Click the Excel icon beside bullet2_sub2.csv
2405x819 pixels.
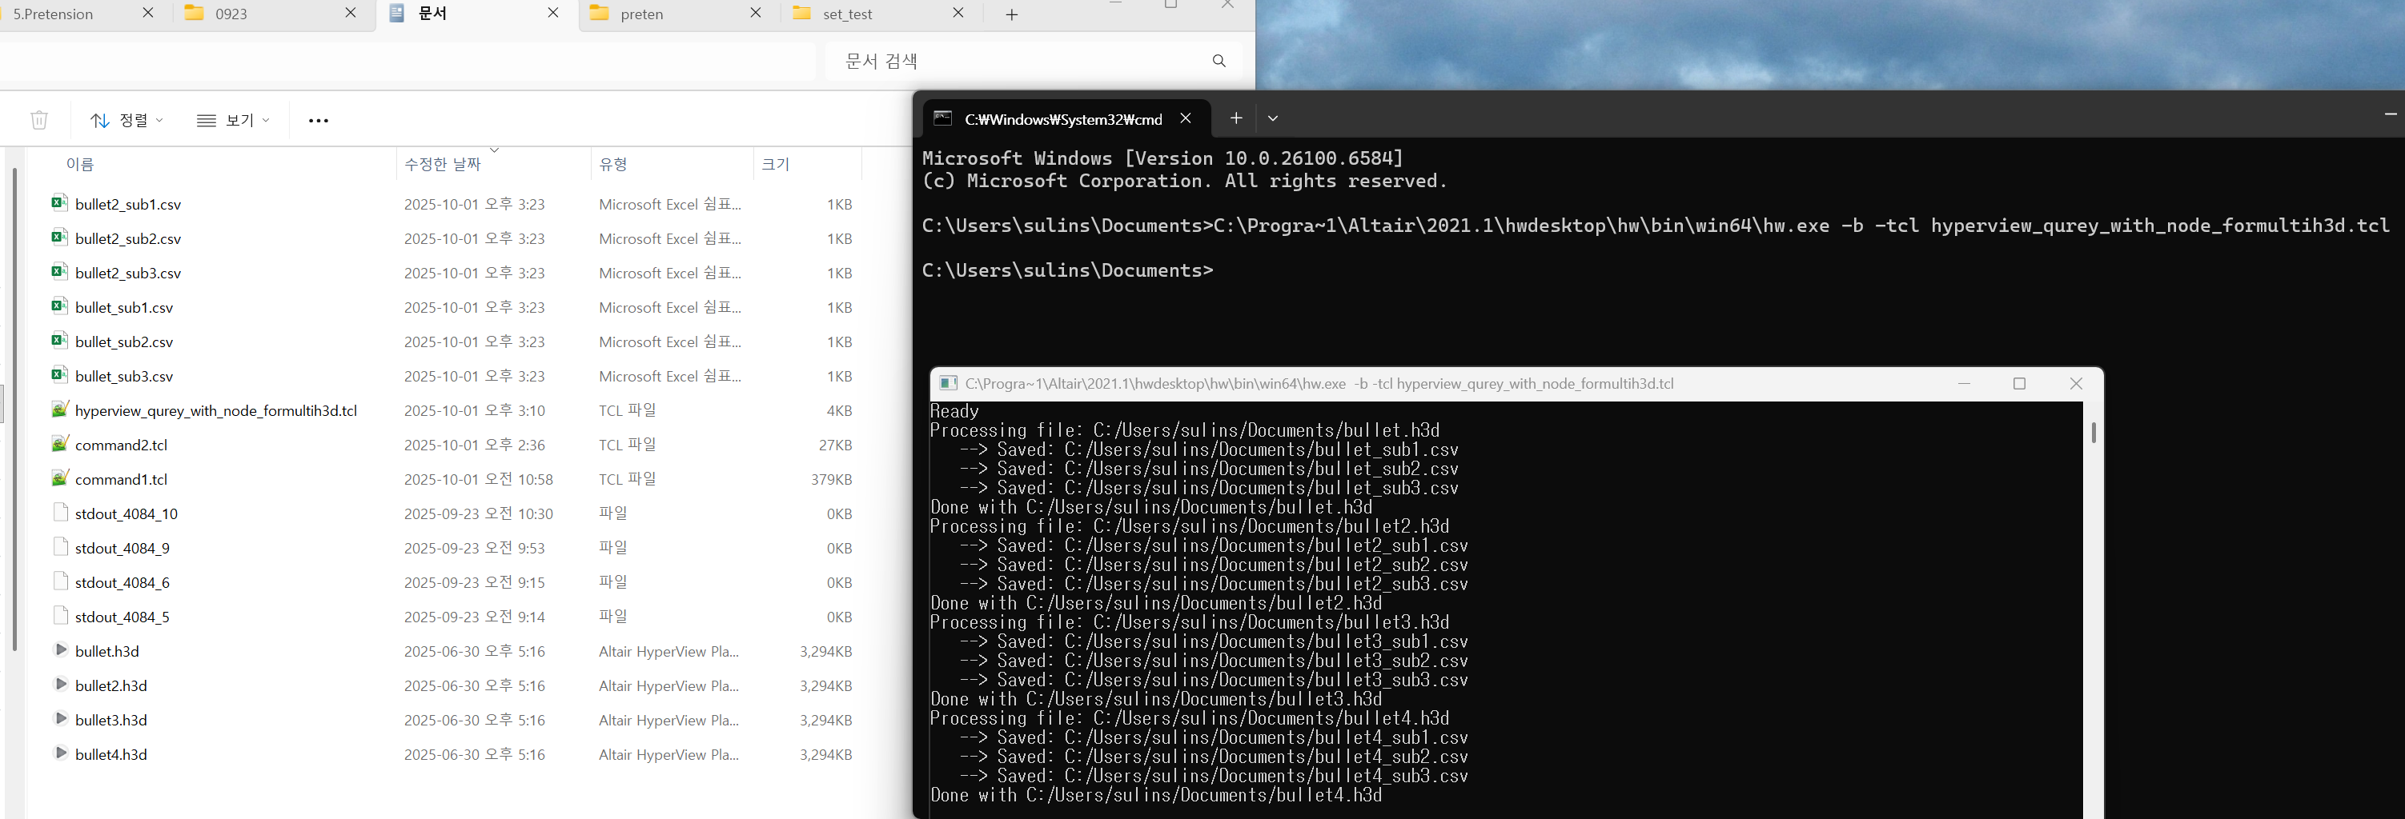pyautogui.click(x=60, y=238)
